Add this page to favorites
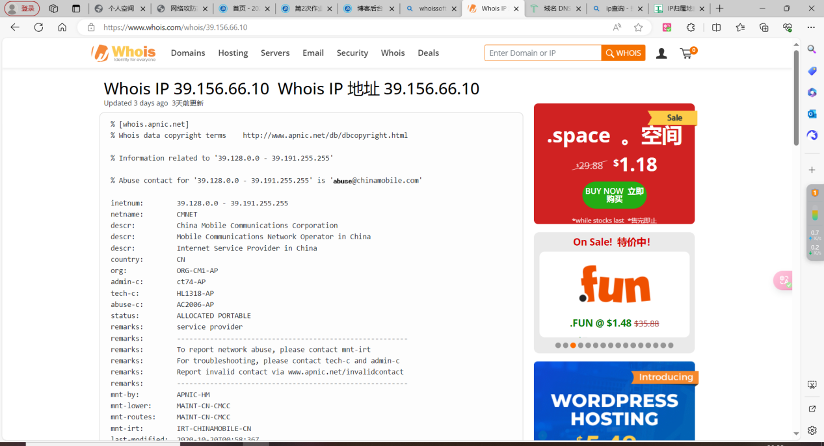824x446 pixels. pos(638,27)
